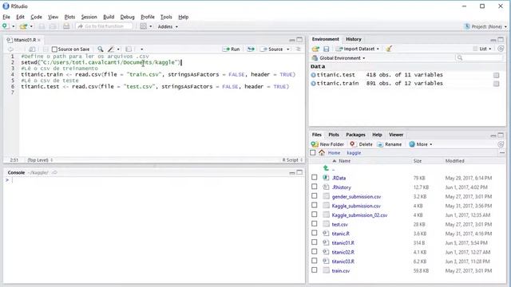Image resolution: width=511 pixels, height=287 pixels.
Task: Click the Rename button
Action: tap(390, 144)
